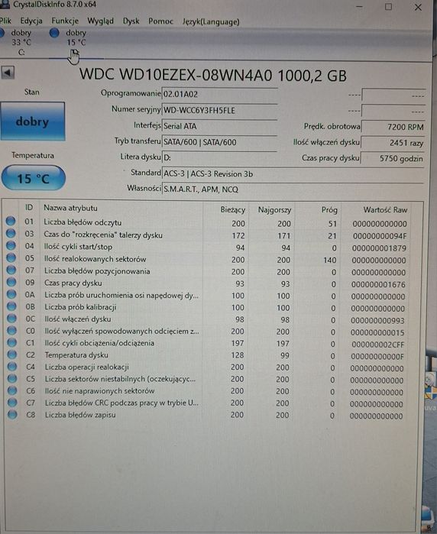This screenshot has height=534, width=437.
Task: Select 'Ilość nie naprawionych sektorów' attribute
Action: (x=99, y=390)
